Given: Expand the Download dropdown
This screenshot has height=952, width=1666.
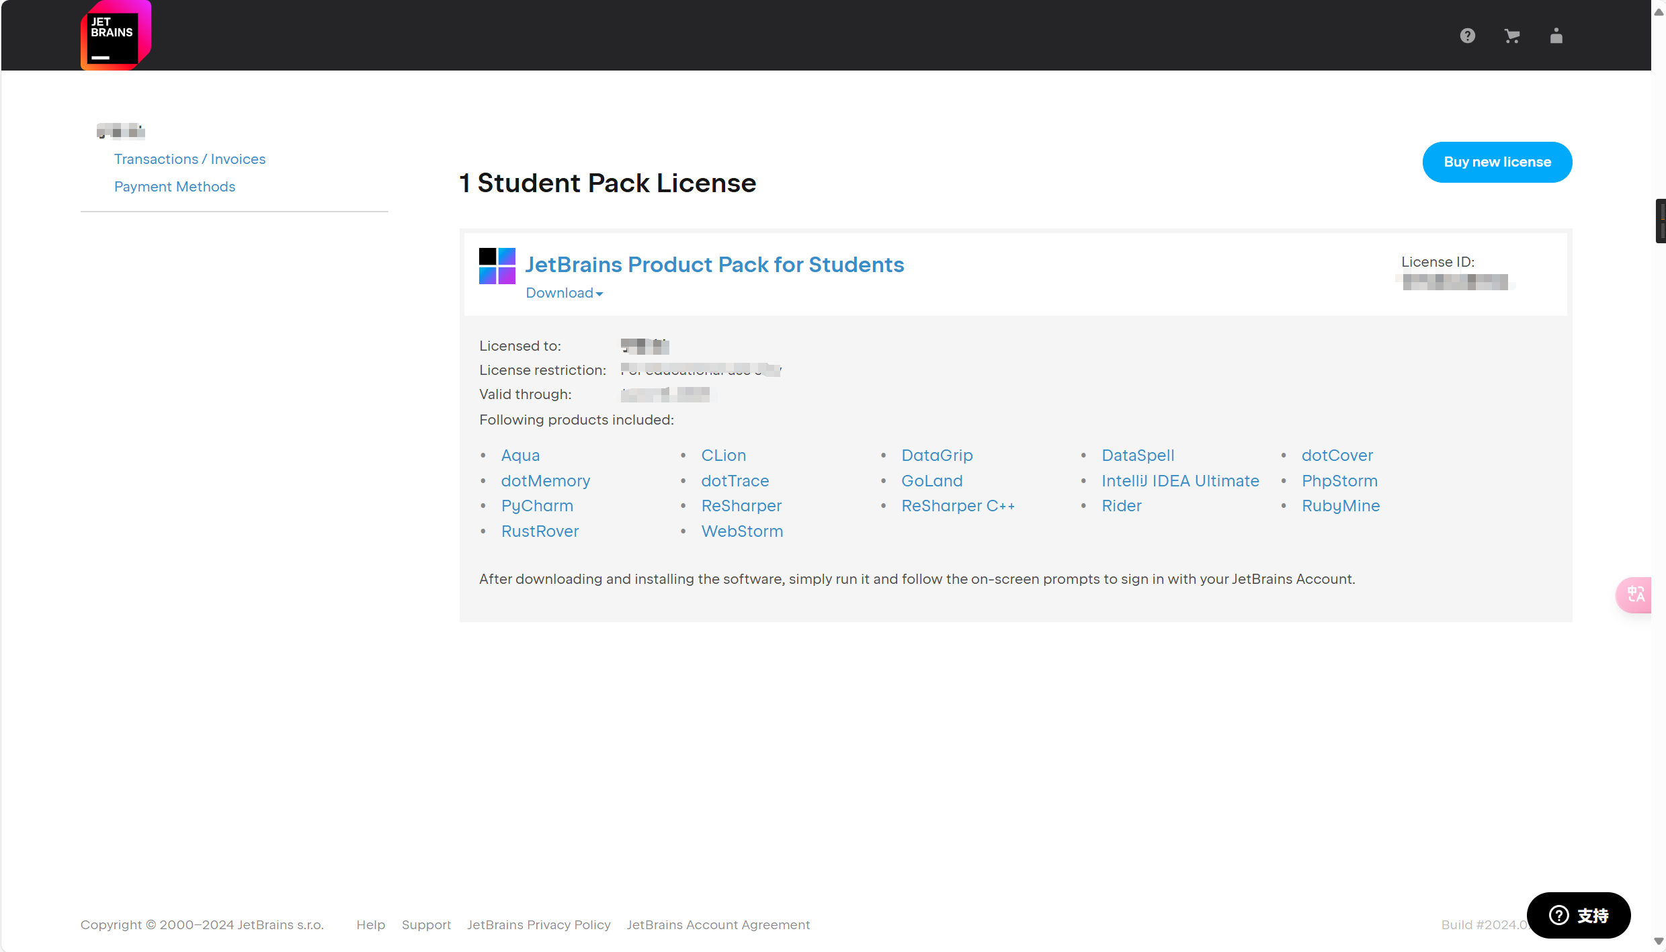Looking at the screenshot, I should coord(564,293).
